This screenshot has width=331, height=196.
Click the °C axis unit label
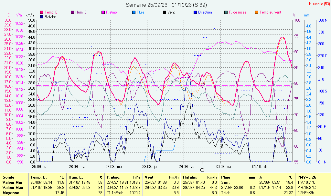(8, 15)
